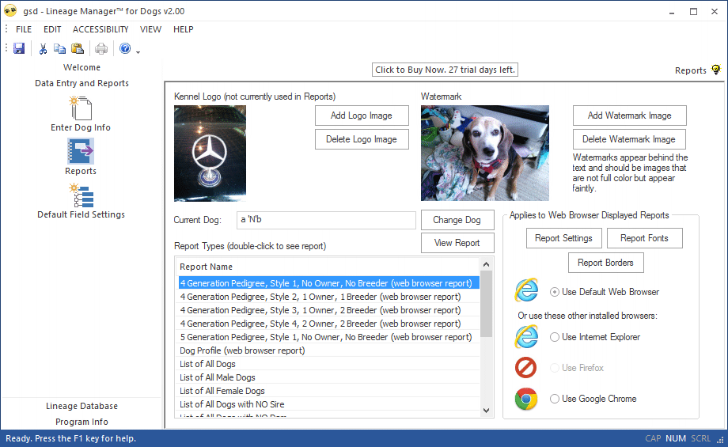
Task: Expand the Program Info section
Action: pyautogui.click(x=82, y=422)
